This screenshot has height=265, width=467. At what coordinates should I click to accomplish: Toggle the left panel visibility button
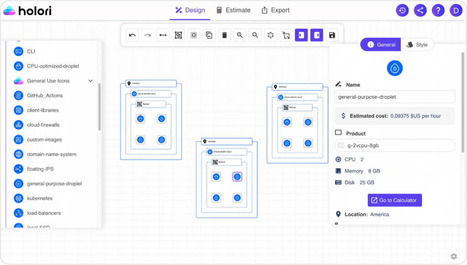(x=301, y=35)
